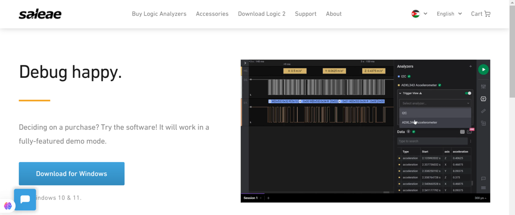Go to the Accessories page
Screen dimensions: 515x215
coord(212,14)
